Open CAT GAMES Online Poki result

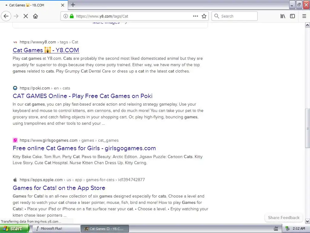coord(82,96)
